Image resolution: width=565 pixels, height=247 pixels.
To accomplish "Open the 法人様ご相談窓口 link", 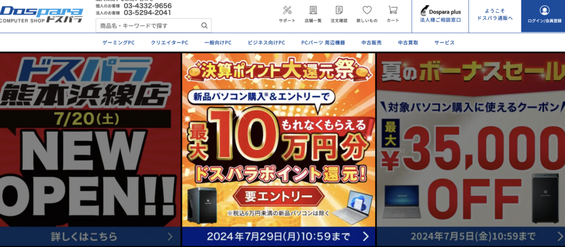I will pos(440,20).
